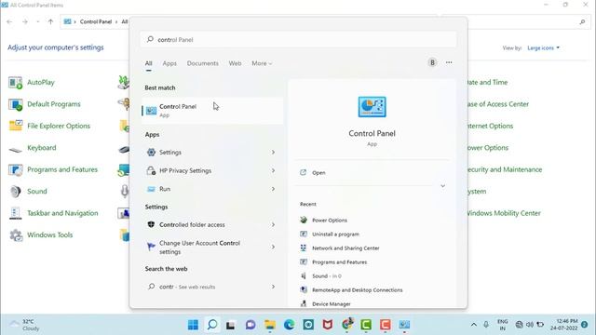Open the Control Panel best match result

coord(212,111)
